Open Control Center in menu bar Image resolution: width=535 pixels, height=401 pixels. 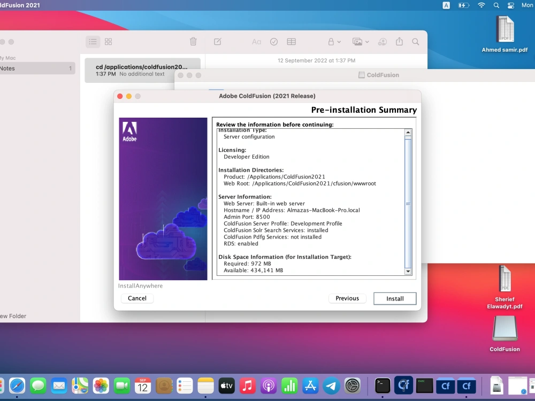(511, 5)
